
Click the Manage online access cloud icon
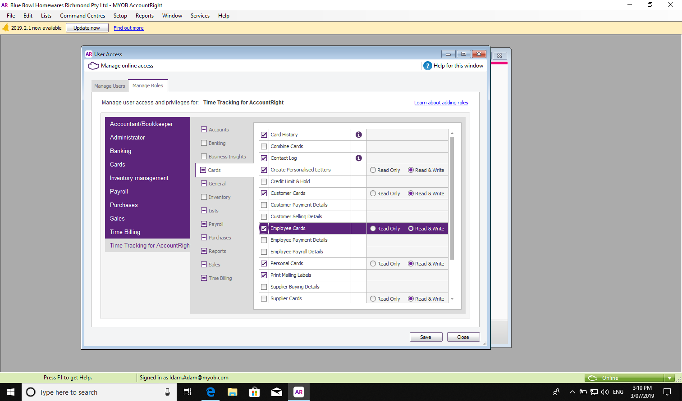(93, 66)
